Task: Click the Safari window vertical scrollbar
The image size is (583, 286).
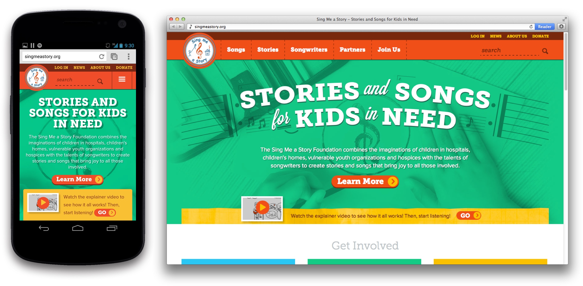Action: pyautogui.click(x=566, y=62)
